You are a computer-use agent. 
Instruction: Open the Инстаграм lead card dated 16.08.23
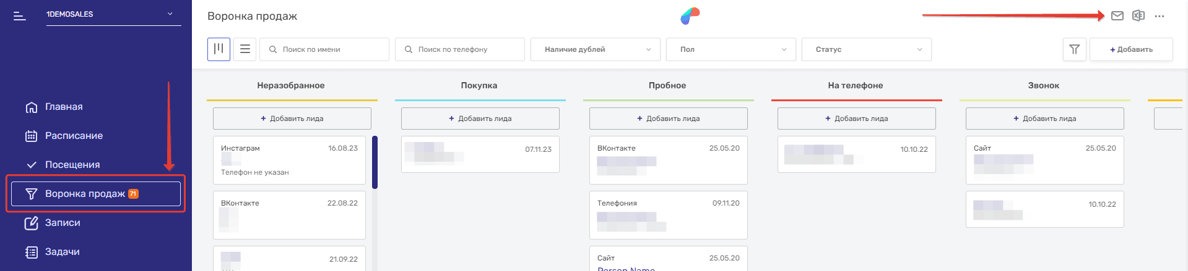click(x=289, y=160)
